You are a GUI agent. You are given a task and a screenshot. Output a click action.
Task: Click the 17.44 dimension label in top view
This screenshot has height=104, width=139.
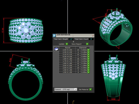[x=3, y=30]
